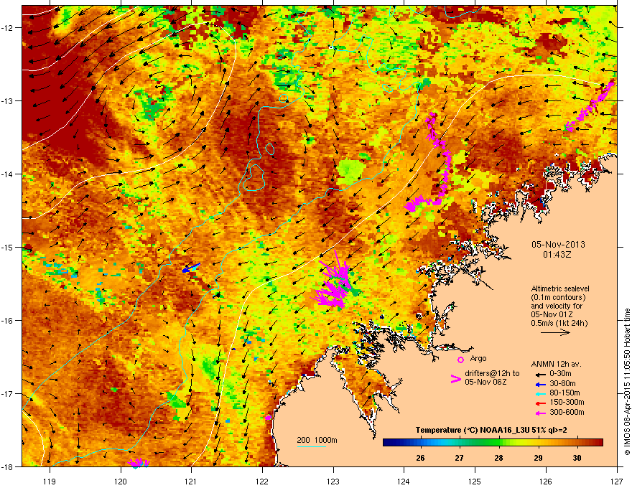
Task: Click the cyan 200 1000m isobath sample line
Action: click(312, 446)
